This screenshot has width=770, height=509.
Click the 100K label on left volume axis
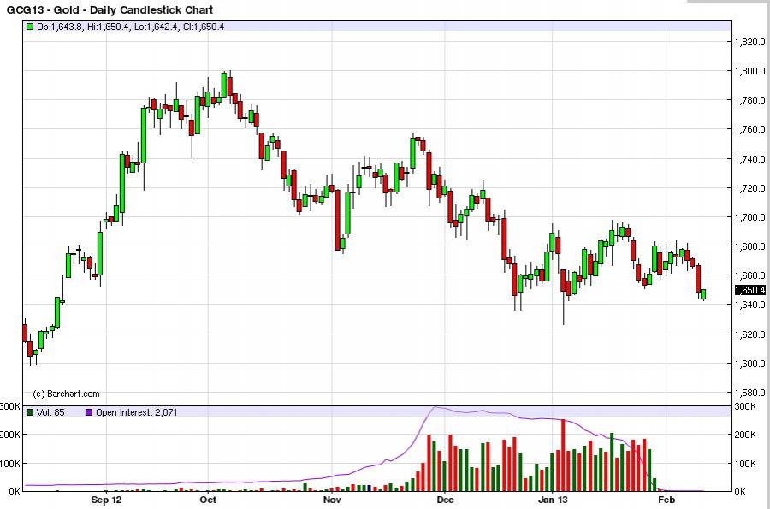9,464
